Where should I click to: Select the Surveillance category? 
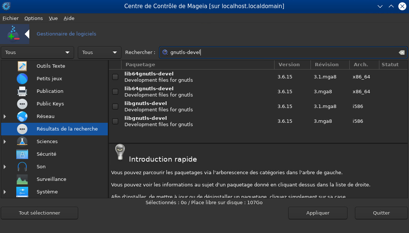click(x=51, y=179)
